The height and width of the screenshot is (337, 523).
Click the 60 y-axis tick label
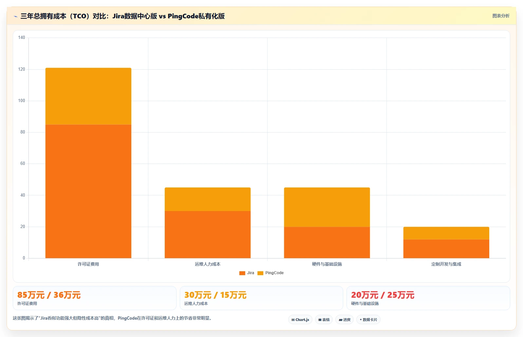23,164
